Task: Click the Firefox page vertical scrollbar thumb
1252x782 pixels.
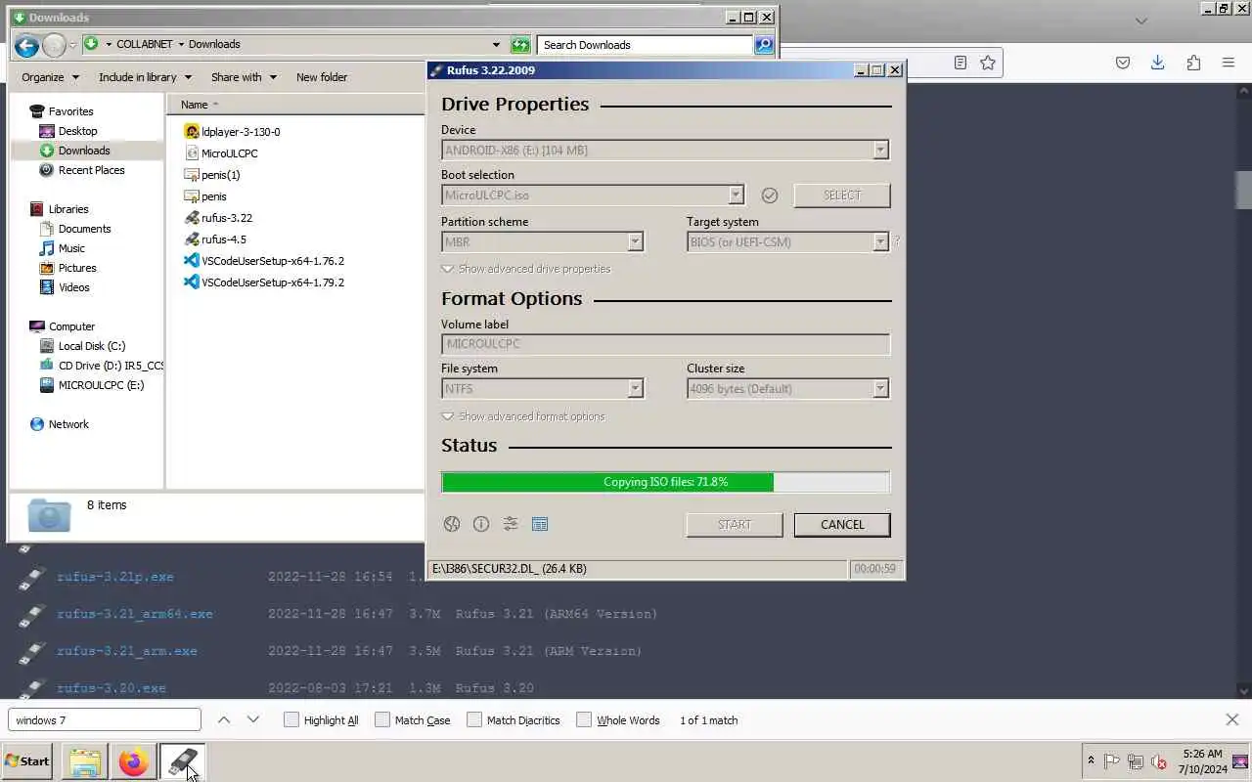Action: (x=1243, y=190)
